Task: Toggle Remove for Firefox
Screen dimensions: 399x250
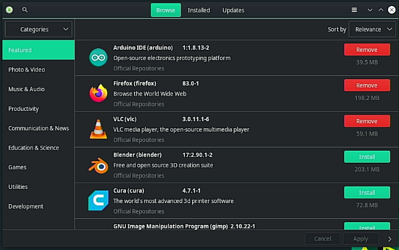Action: tap(367, 86)
